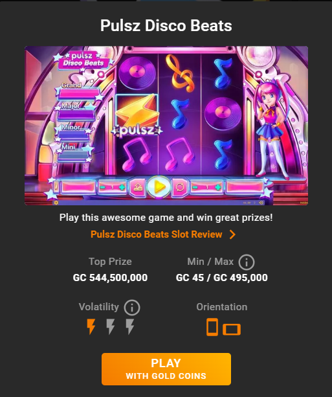Increase right coin value with green plus
332x397 pixels.
tap(217, 187)
